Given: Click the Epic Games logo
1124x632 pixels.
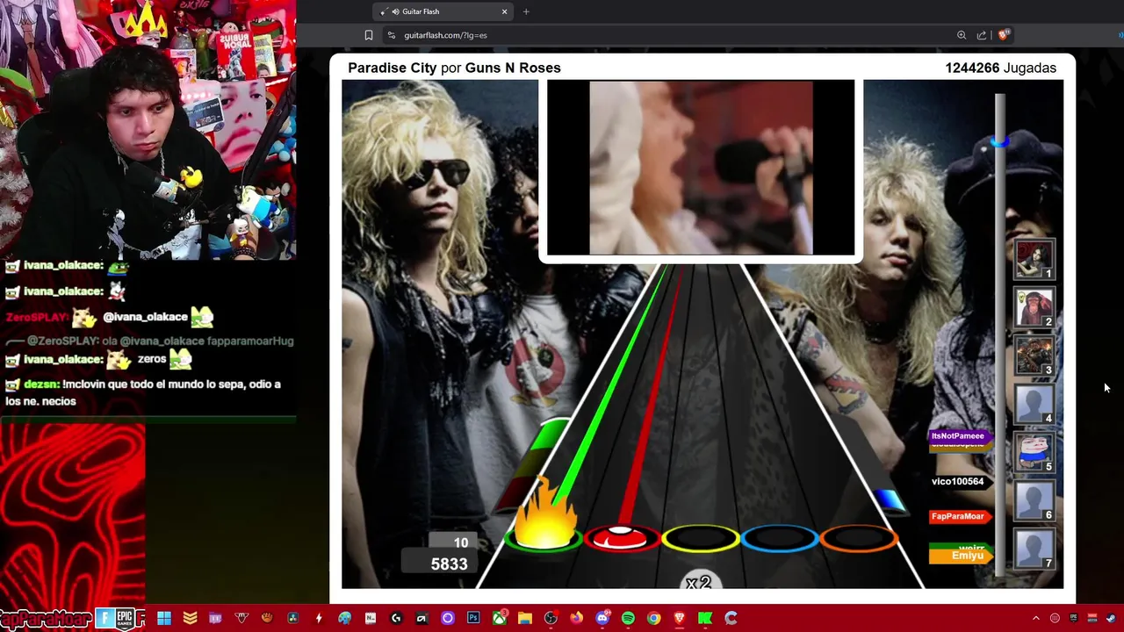Looking at the screenshot, I should [x=125, y=619].
